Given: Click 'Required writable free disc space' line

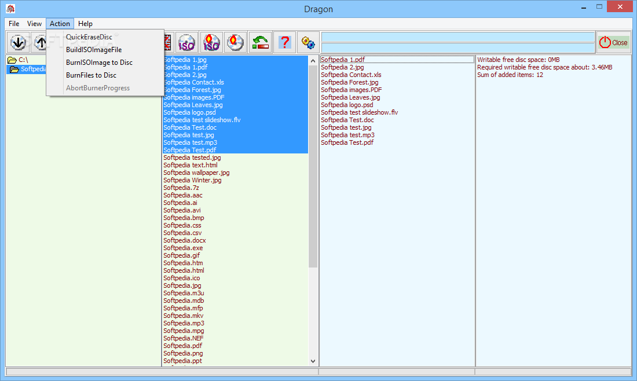Looking at the screenshot, I should coord(545,67).
